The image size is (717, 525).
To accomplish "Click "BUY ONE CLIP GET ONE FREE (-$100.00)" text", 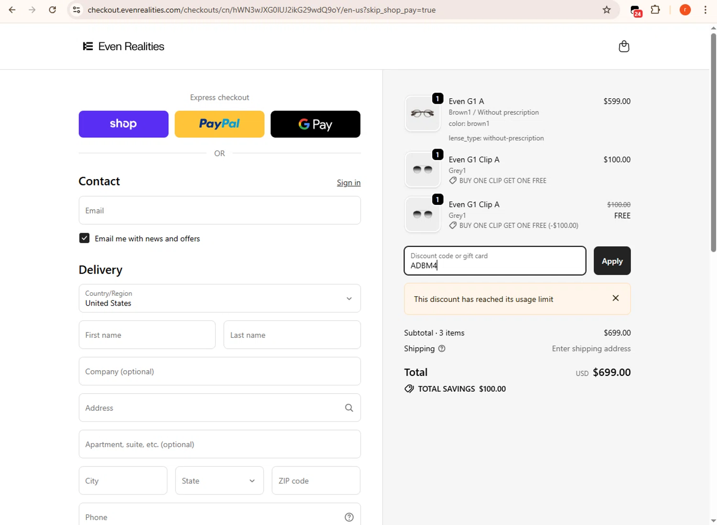I will (x=519, y=225).
